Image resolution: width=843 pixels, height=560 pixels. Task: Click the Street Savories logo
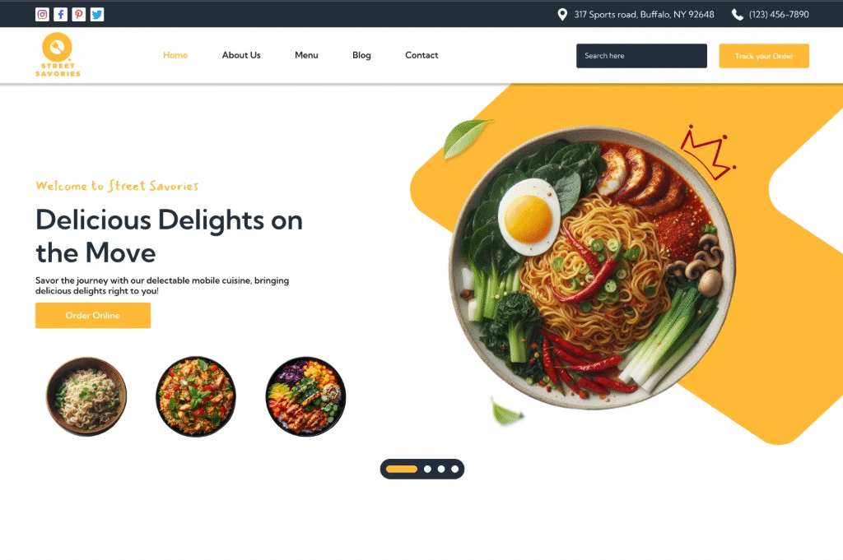58,55
